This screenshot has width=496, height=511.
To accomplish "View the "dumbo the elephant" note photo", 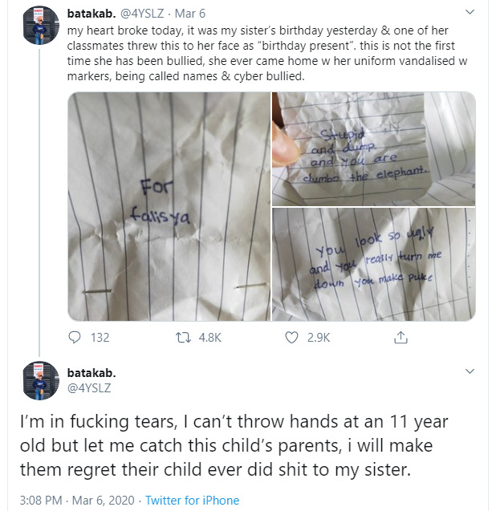I will [x=374, y=148].
